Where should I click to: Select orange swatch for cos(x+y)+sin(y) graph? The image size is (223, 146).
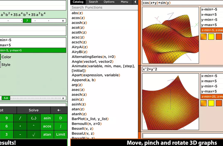pos(219,36)
